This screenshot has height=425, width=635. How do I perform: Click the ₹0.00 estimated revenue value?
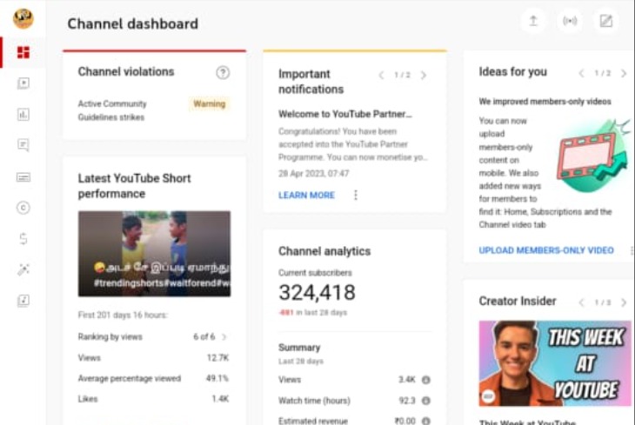405,421
